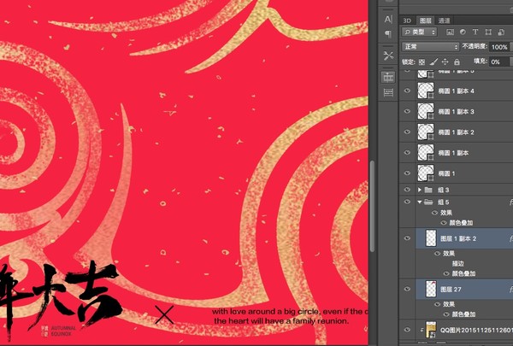The height and width of the screenshot is (346, 513).
Task: Hide 图层 27 layer eye
Action: pyautogui.click(x=407, y=289)
